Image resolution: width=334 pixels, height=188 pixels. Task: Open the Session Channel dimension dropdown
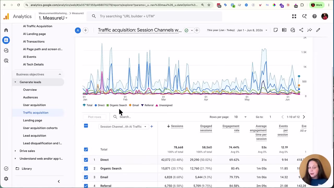point(123,127)
